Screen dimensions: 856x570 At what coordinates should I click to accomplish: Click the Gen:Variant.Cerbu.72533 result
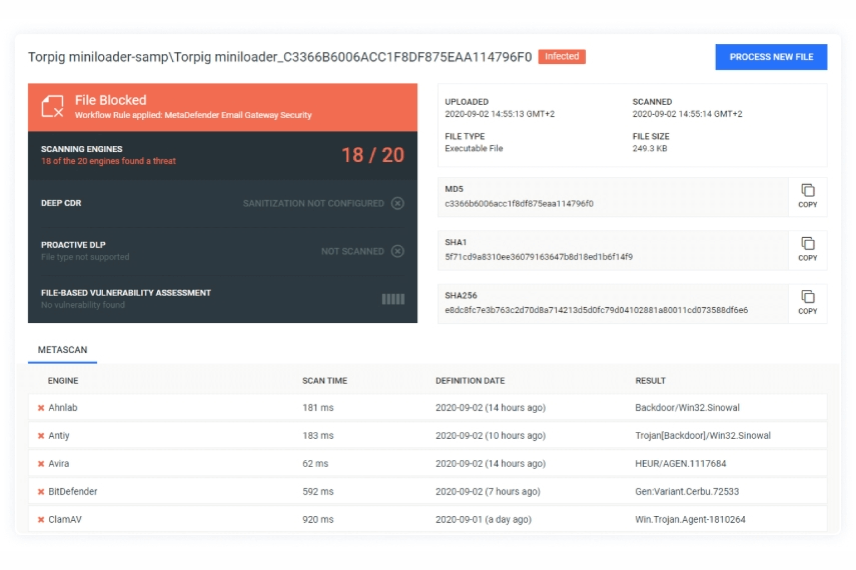[687, 492]
